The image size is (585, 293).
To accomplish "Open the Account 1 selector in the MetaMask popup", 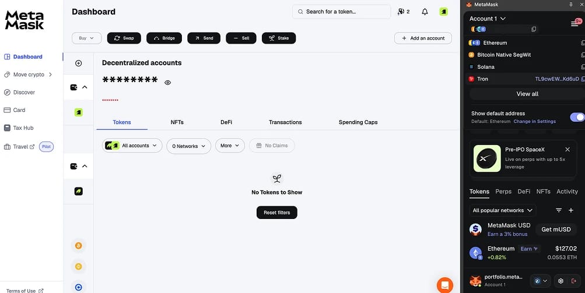I will click(x=487, y=19).
